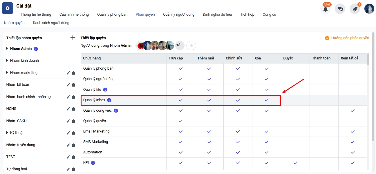Click the +8 more users badge

[178, 45]
